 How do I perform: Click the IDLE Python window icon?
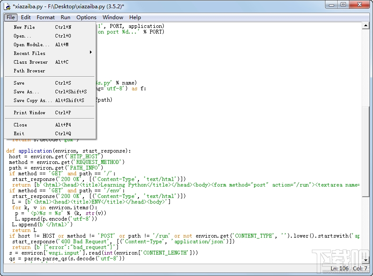click(x=7, y=7)
